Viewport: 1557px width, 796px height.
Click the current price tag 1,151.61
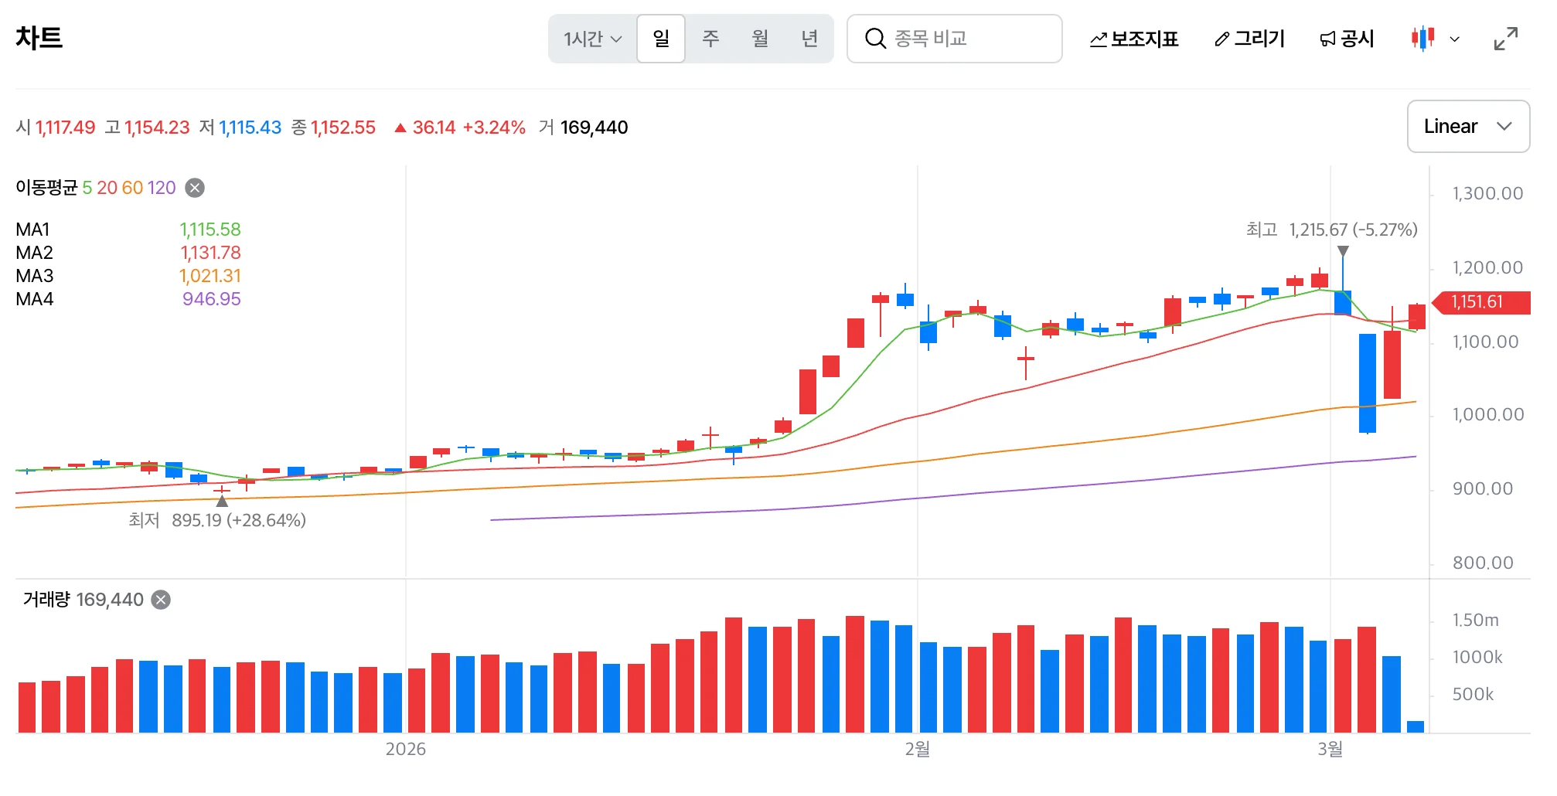pos(1480,302)
